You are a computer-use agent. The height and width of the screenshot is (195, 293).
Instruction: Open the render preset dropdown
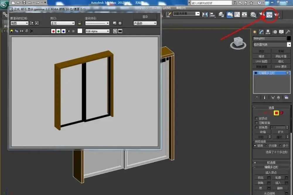coord(97,23)
